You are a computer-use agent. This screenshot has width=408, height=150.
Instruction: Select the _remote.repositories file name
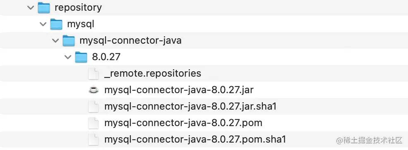tap(153, 74)
